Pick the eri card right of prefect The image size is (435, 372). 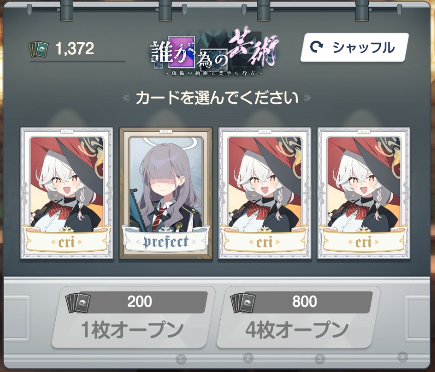(x=265, y=193)
